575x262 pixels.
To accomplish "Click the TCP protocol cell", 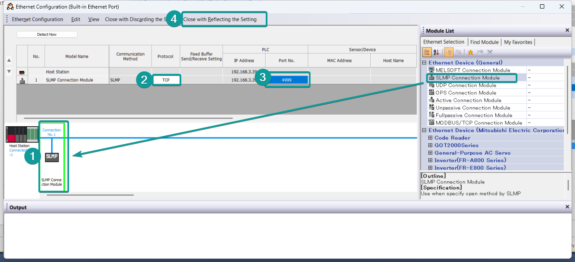I will [x=166, y=80].
